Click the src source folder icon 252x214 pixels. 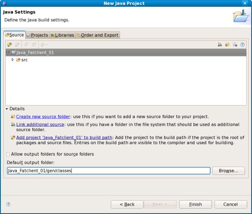[x=18, y=60]
